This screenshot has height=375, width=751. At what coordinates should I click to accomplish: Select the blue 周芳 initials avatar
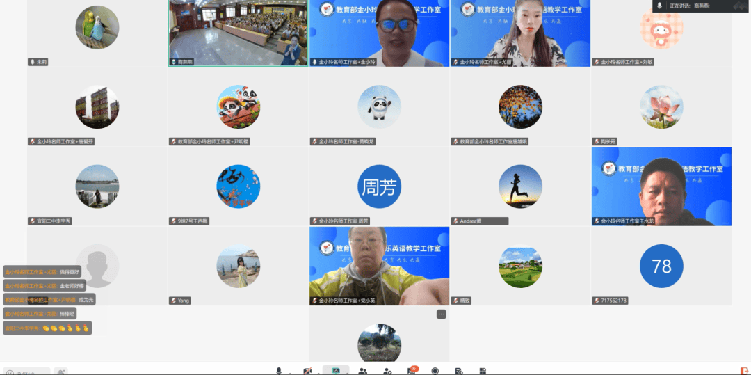pos(380,186)
